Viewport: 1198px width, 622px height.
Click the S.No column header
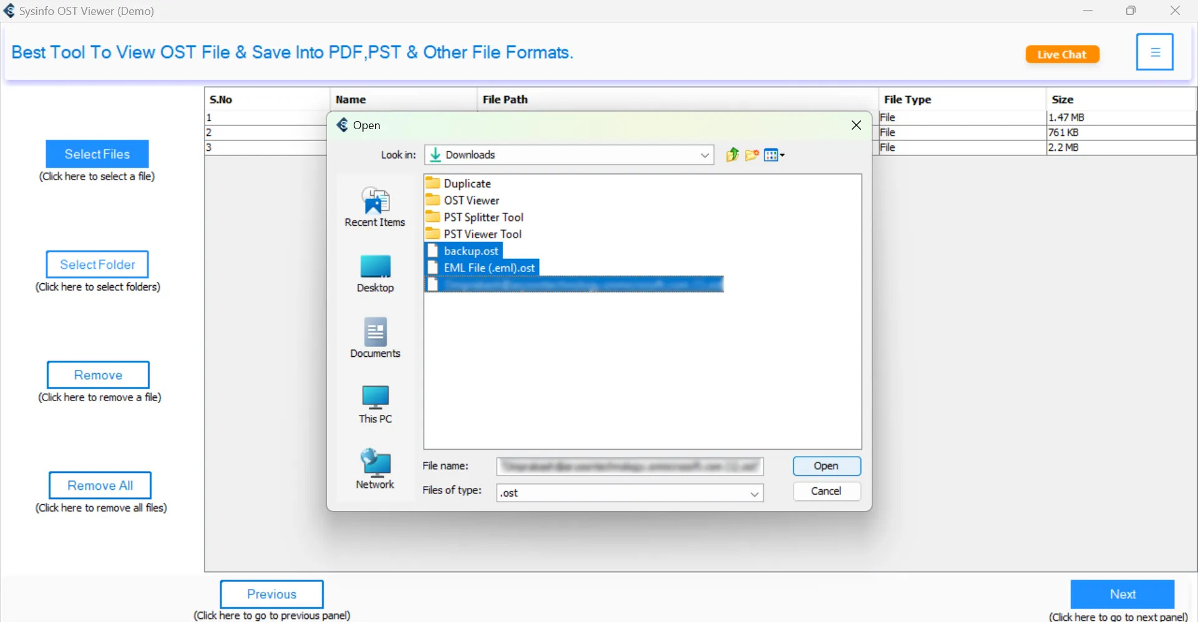(267, 99)
